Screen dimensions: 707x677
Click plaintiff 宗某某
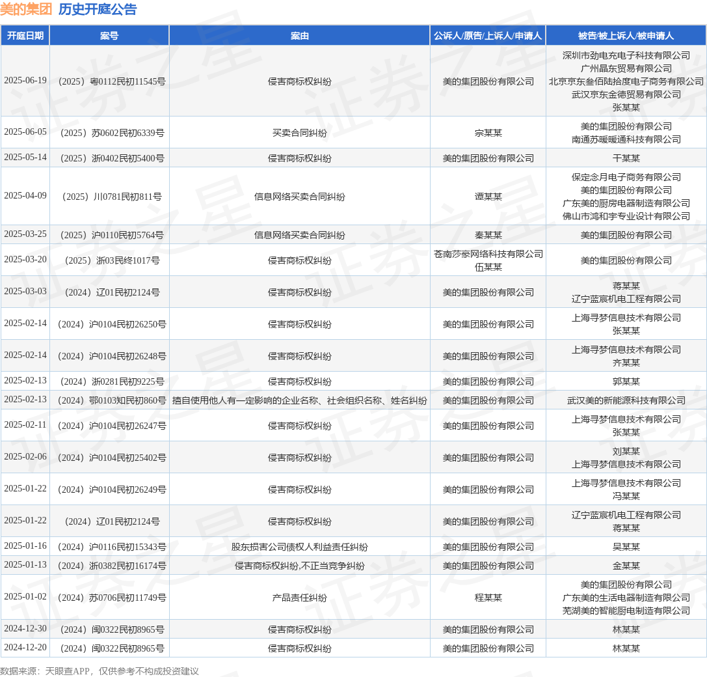(x=488, y=133)
